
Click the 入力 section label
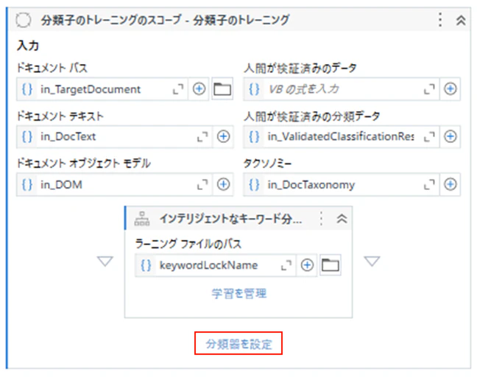click(28, 46)
